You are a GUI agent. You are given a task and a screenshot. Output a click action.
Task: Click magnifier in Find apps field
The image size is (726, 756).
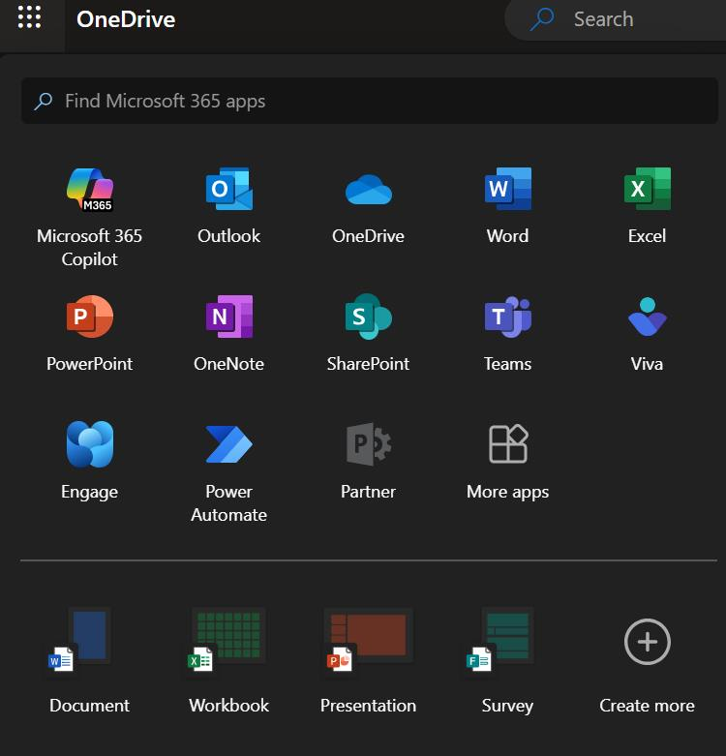[x=44, y=102]
